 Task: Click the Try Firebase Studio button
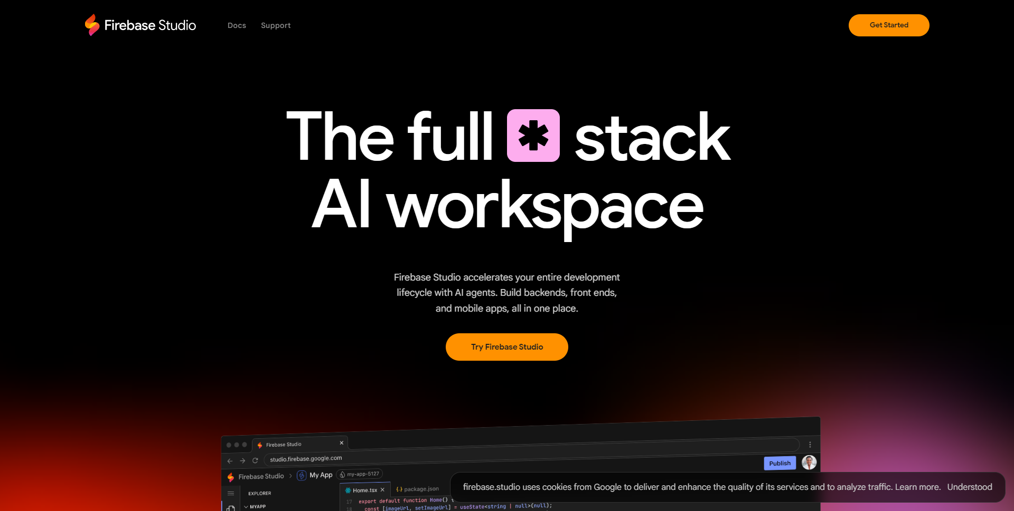point(507,347)
